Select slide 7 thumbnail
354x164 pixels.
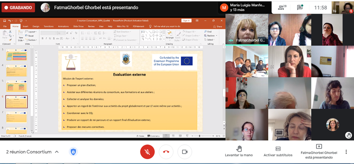pyautogui.click(x=16, y=117)
